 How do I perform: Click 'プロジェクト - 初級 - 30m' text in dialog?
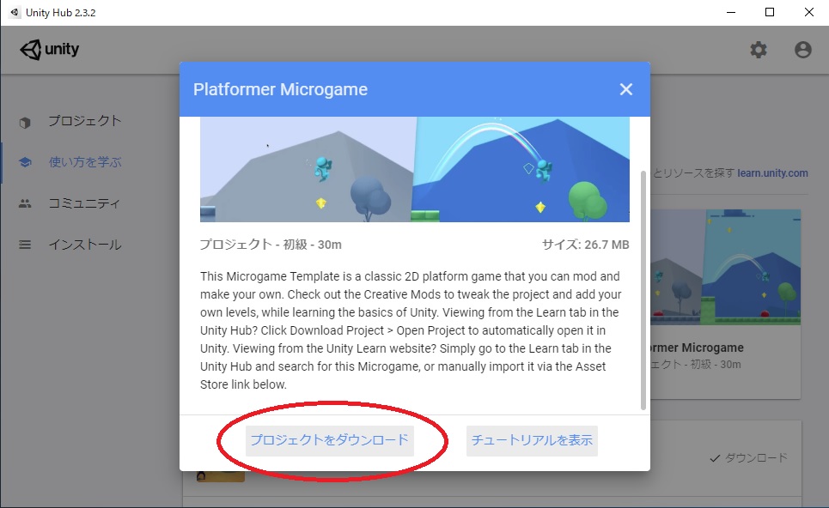point(271,245)
